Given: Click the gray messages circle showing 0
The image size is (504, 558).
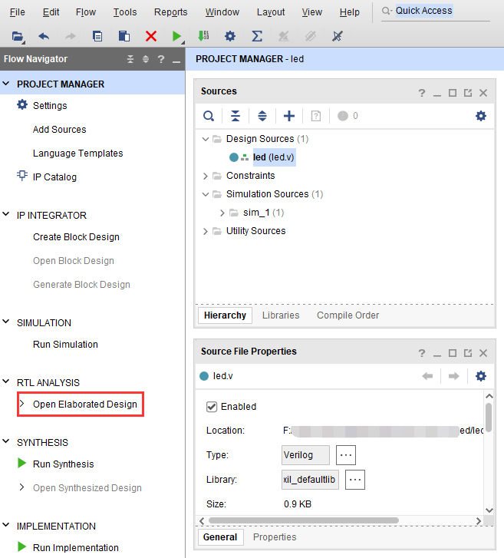Looking at the screenshot, I should click(343, 116).
